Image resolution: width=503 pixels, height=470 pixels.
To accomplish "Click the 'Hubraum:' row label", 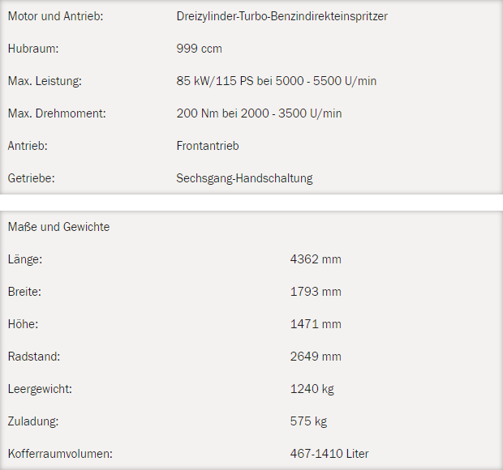I will pyautogui.click(x=33, y=49).
